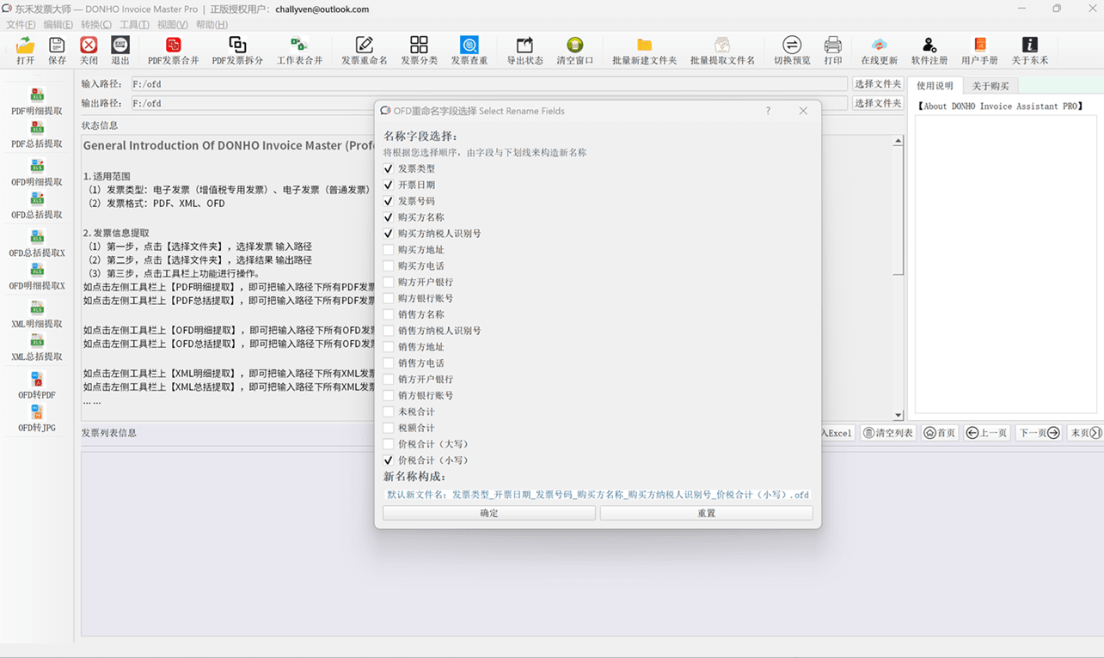Viewport: 1104px width, 658px height.
Task: Click the red 关闭 toolbar icon
Action: [89, 50]
